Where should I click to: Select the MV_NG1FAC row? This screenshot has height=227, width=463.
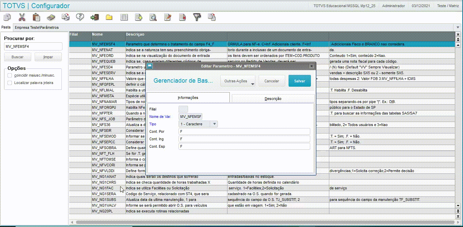(262, 188)
